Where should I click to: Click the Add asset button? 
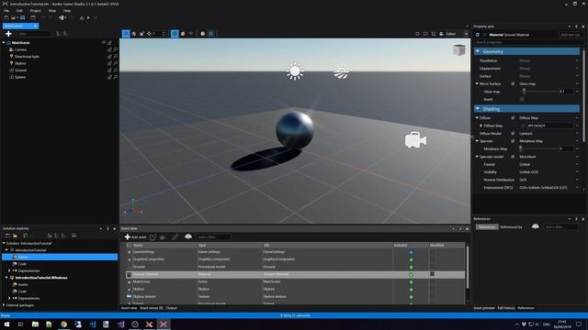point(135,236)
